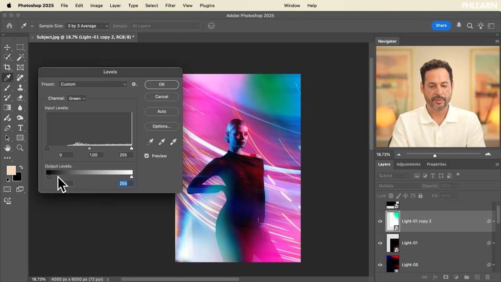Toggle the Preview checkbox in Levels
Viewport: 501px width, 282px height.
(x=146, y=156)
